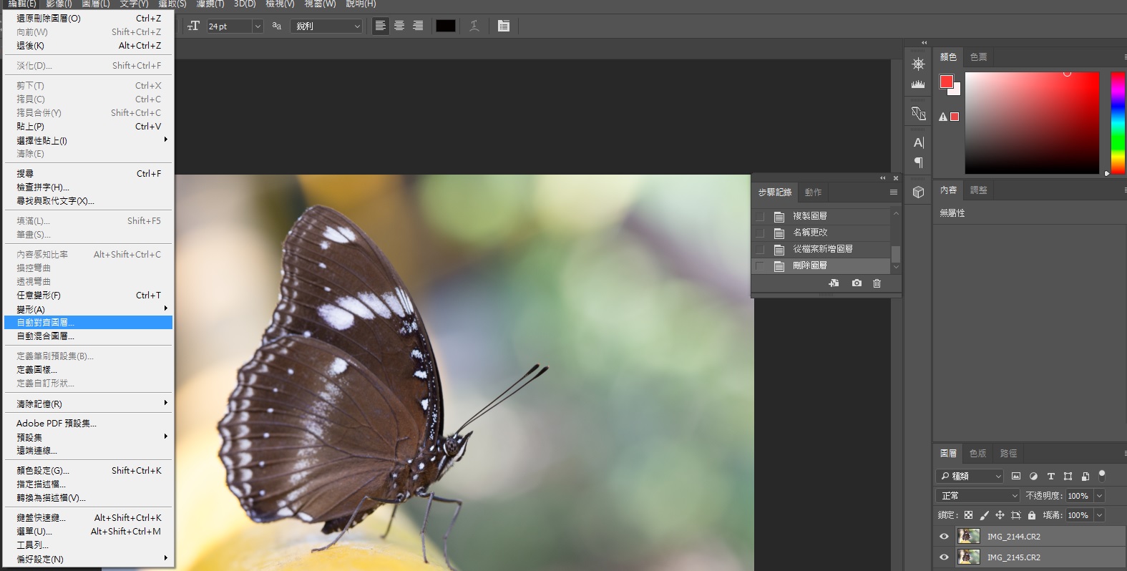Image resolution: width=1127 pixels, height=571 pixels.
Task: Open anti-aliasing 銳利 dropdown
Action: coord(327,26)
